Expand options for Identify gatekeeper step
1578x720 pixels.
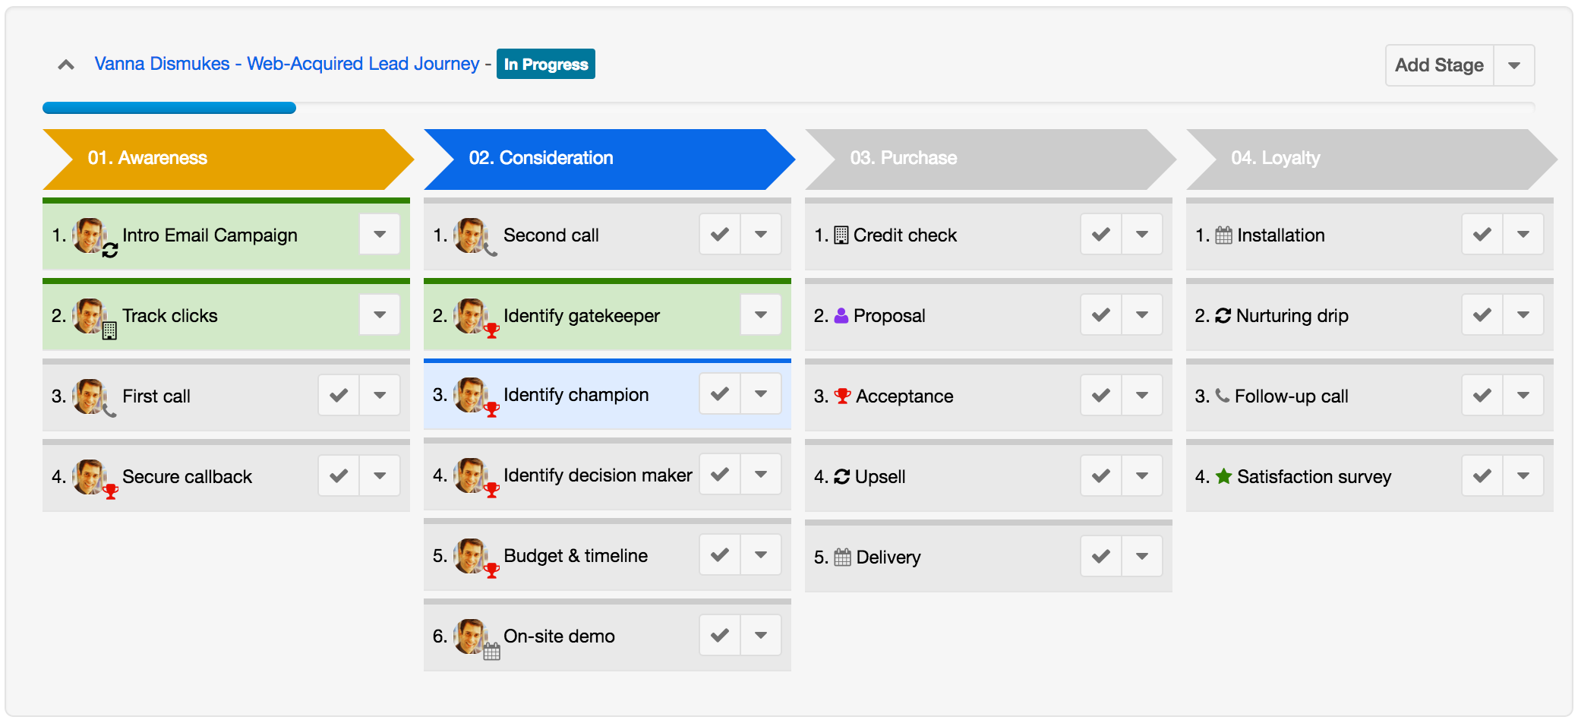click(761, 315)
